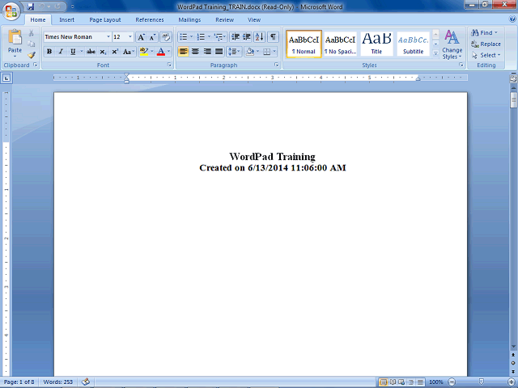Center align the text
This screenshot has width=518, height=388.
(195, 52)
